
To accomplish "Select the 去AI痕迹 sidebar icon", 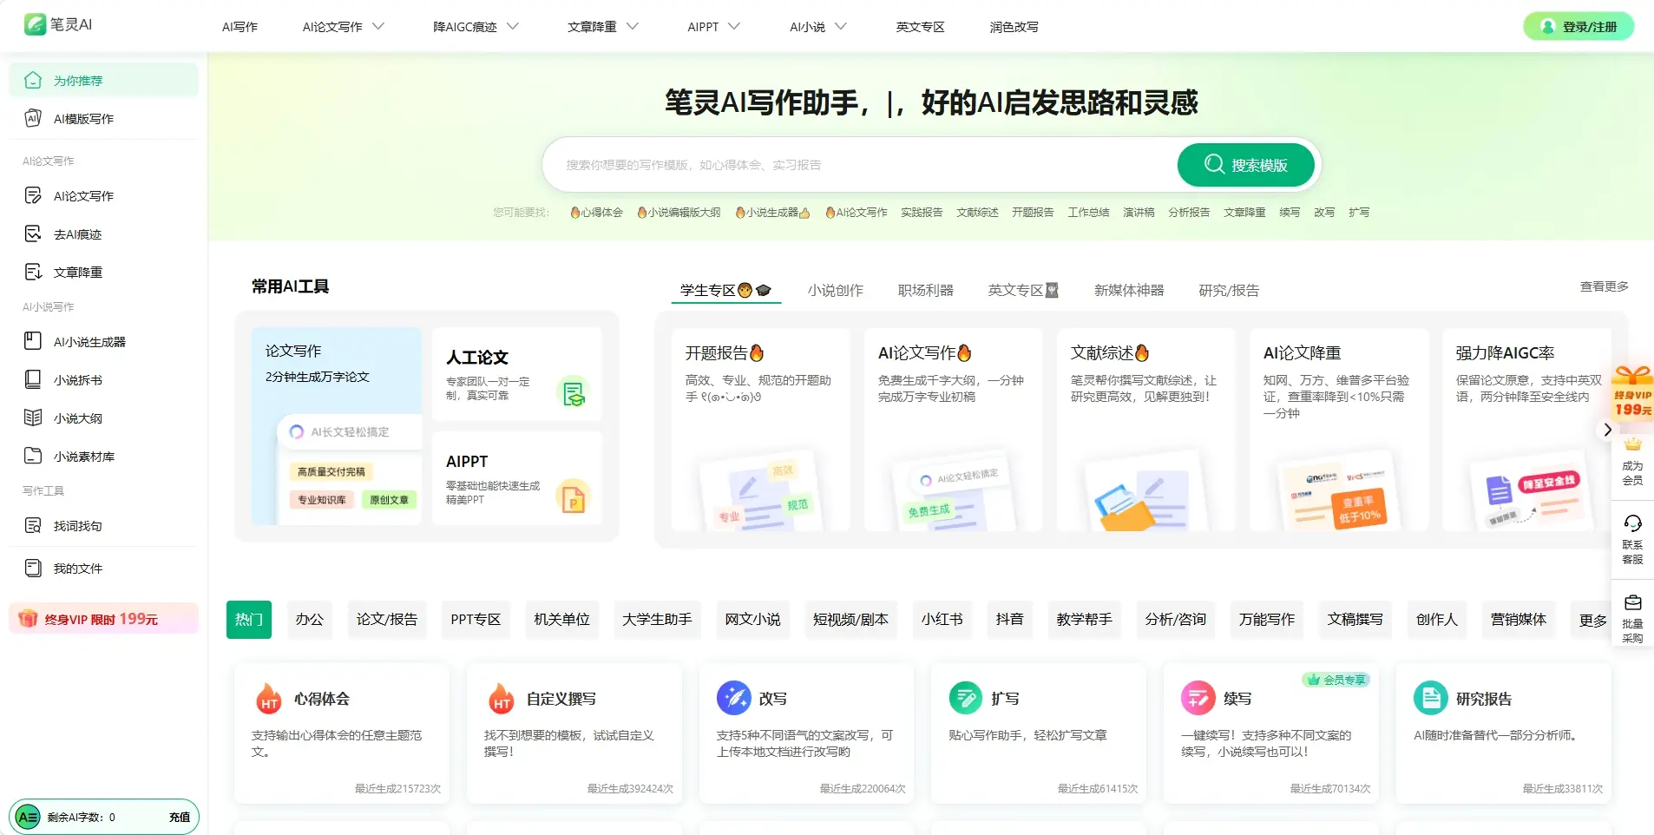I will click(x=33, y=234).
